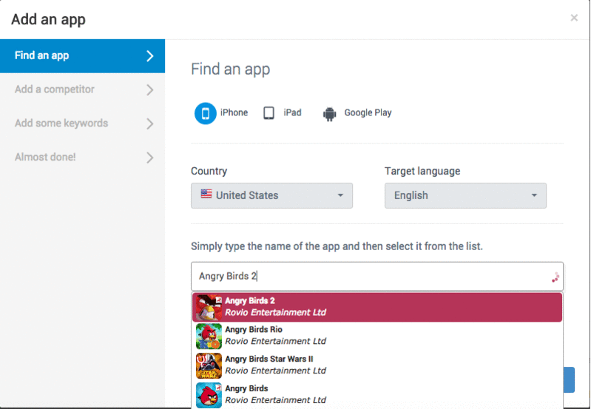Open the Country dropdown showing United States

pyautogui.click(x=271, y=196)
